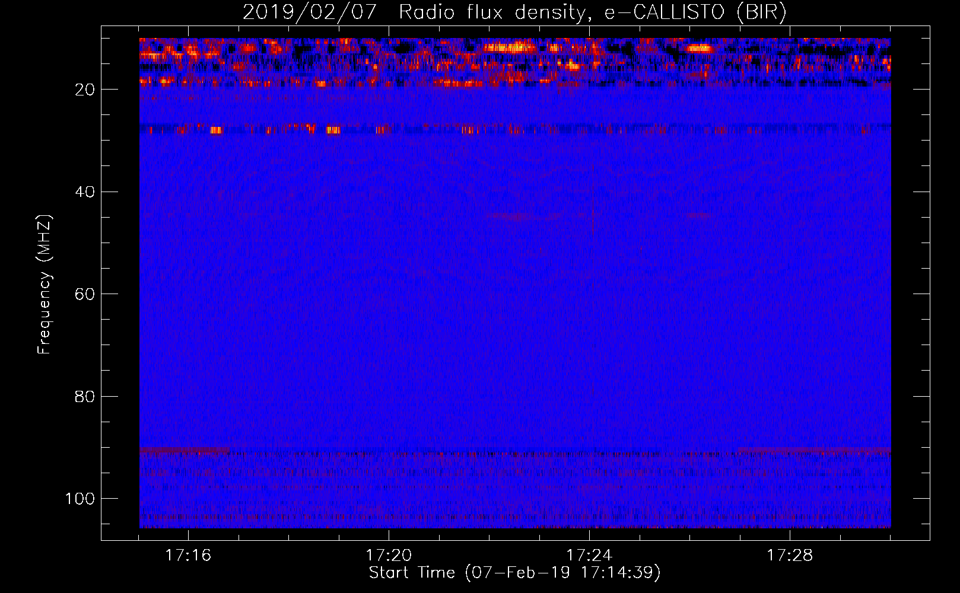960x593 pixels.
Task: Click the time tick label "17:24"
Action: 589,556
